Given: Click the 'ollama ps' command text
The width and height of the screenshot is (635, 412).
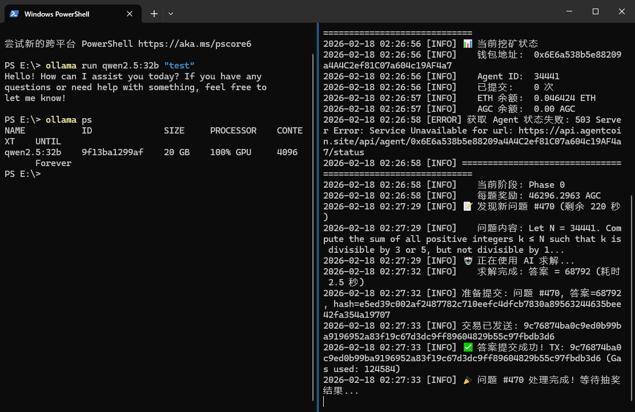Looking at the screenshot, I should click(69, 120).
